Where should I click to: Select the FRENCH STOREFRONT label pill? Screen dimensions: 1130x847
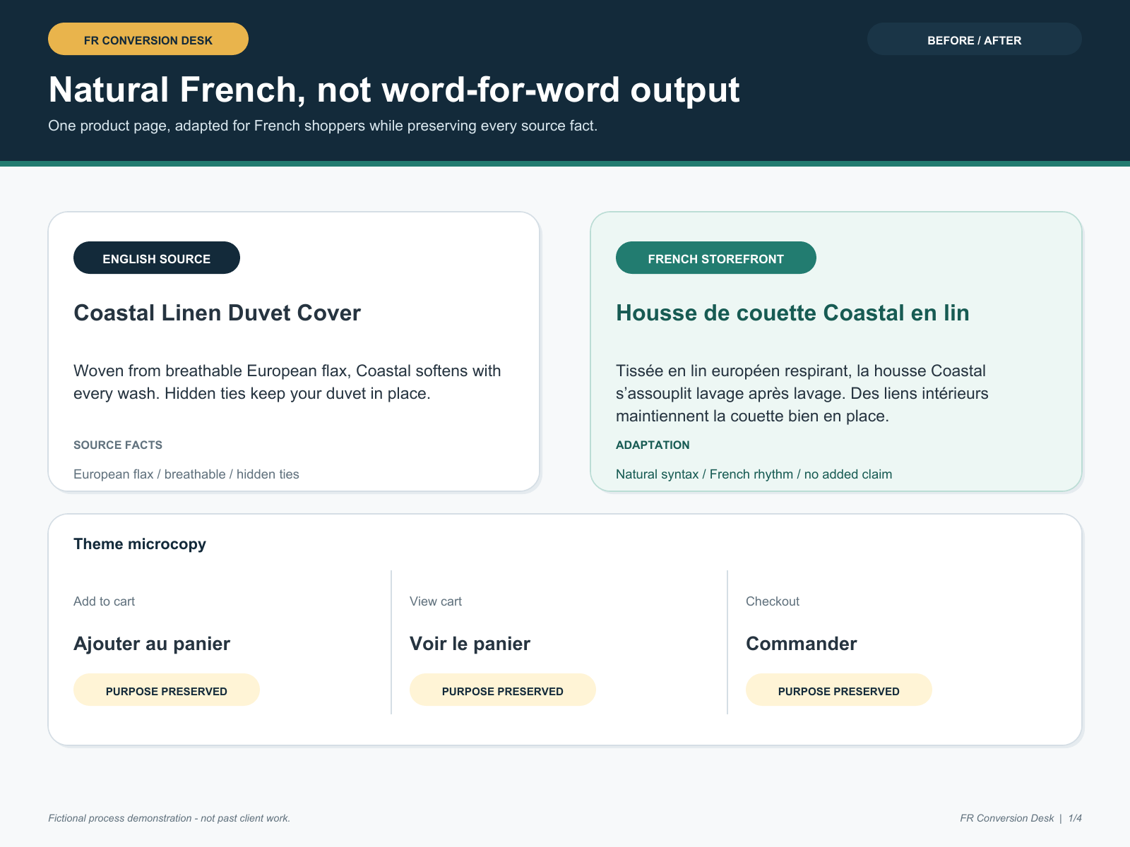[x=716, y=258]
